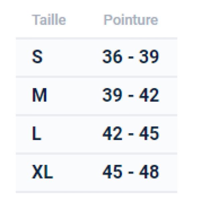Click the Pointure column header
The height and width of the screenshot is (201, 201).
131,20
